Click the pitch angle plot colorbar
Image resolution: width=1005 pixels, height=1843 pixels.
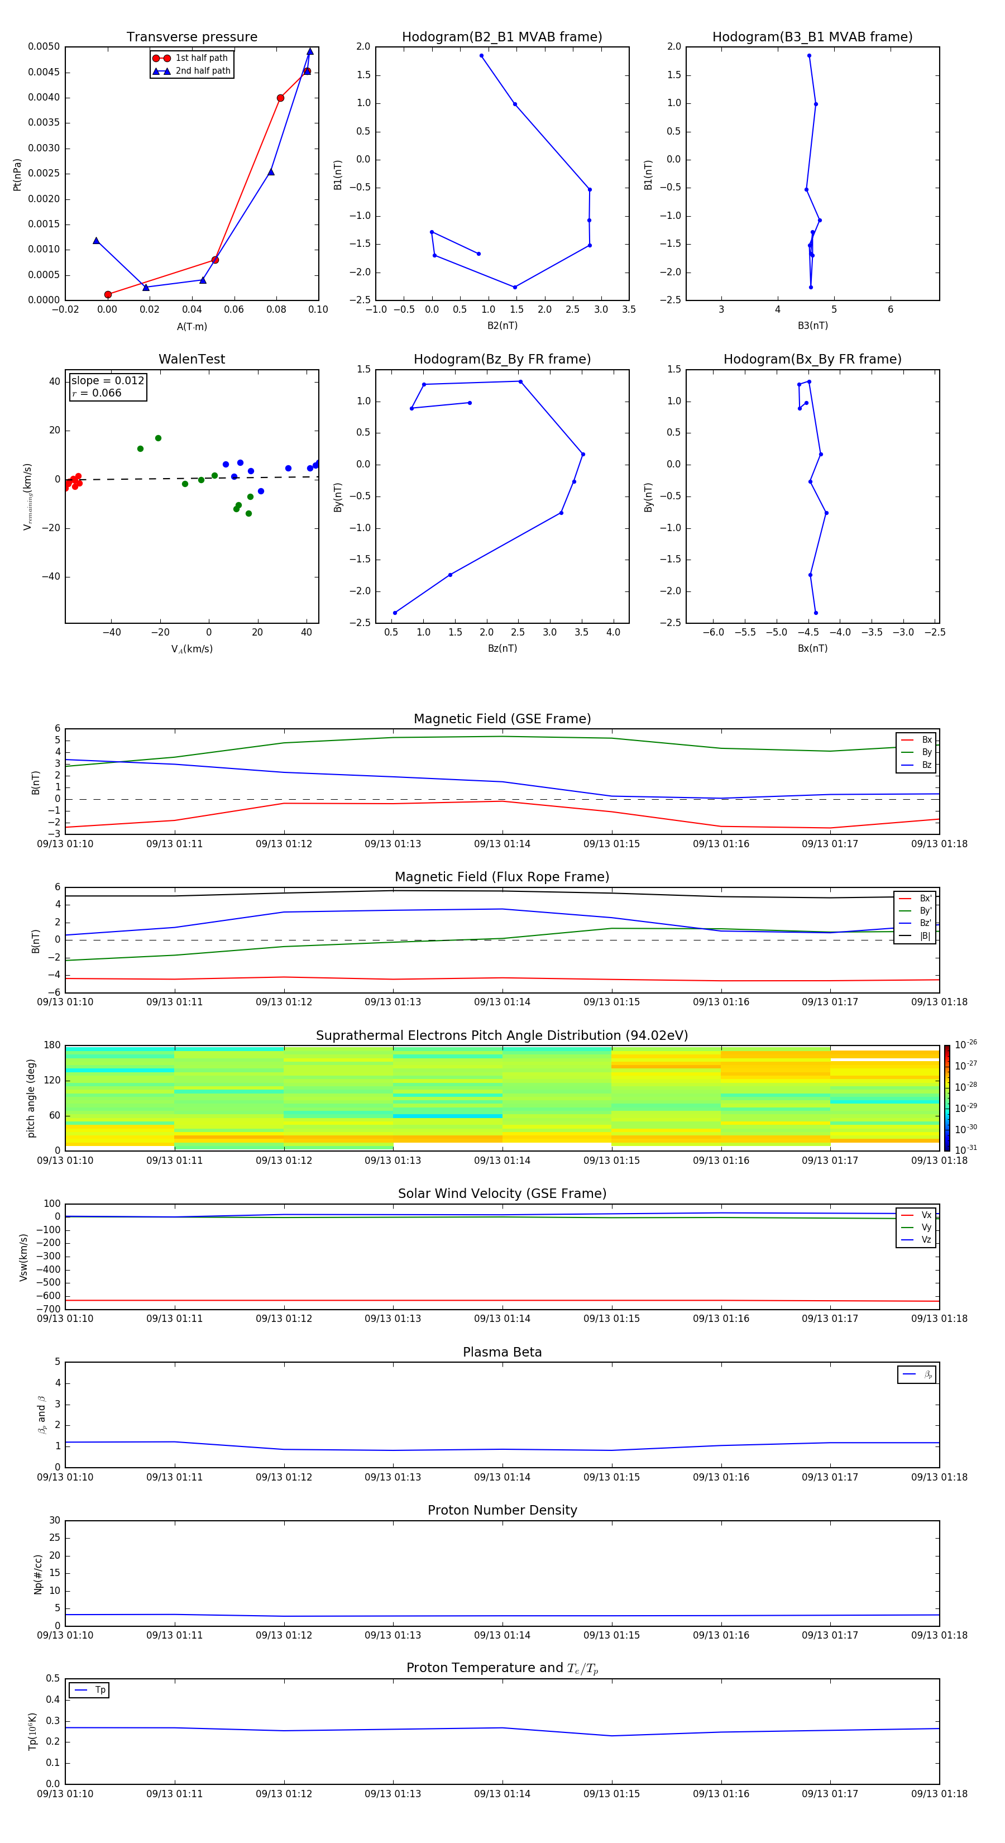coord(947,1098)
